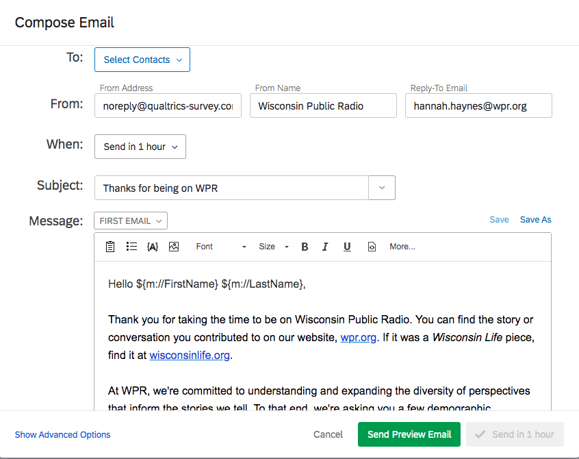Screen dimensions: 579x459
Task: Open the wpr.org hyperlink in the message
Action: tap(358, 338)
